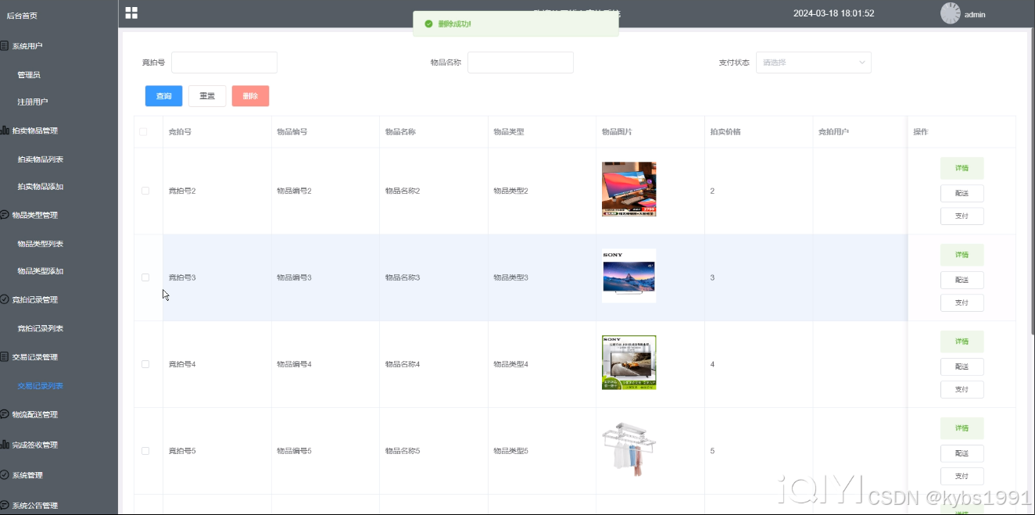Click 支付 button for 竞拍号3
Viewport: 1035px width, 515px height.
click(x=962, y=303)
